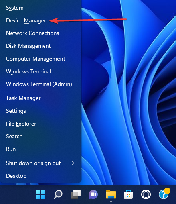Choose Search in the menu

pyautogui.click(x=41, y=136)
